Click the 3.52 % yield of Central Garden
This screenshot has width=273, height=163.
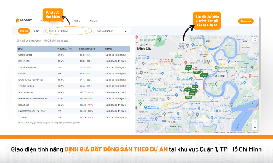[x=61, y=55]
